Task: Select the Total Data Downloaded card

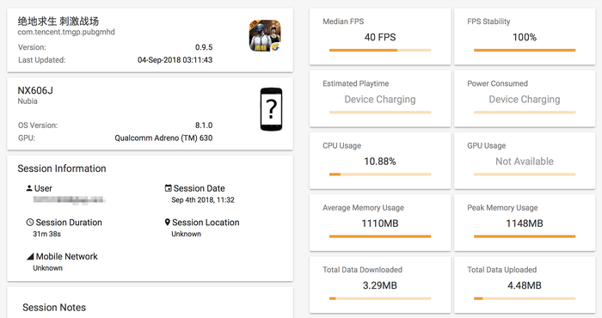Action: [380, 285]
